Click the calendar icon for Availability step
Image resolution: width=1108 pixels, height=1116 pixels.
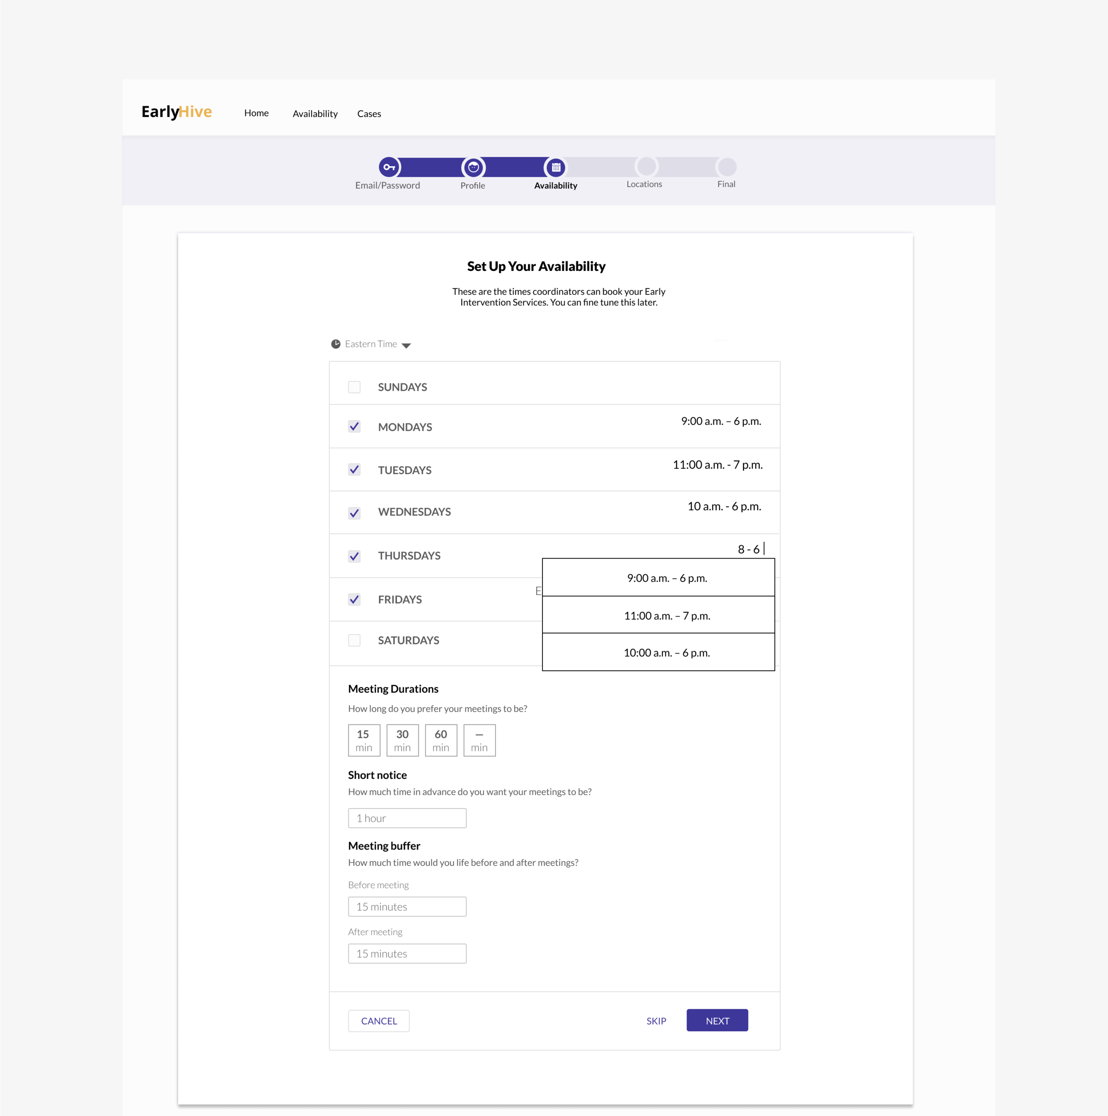tap(556, 168)
